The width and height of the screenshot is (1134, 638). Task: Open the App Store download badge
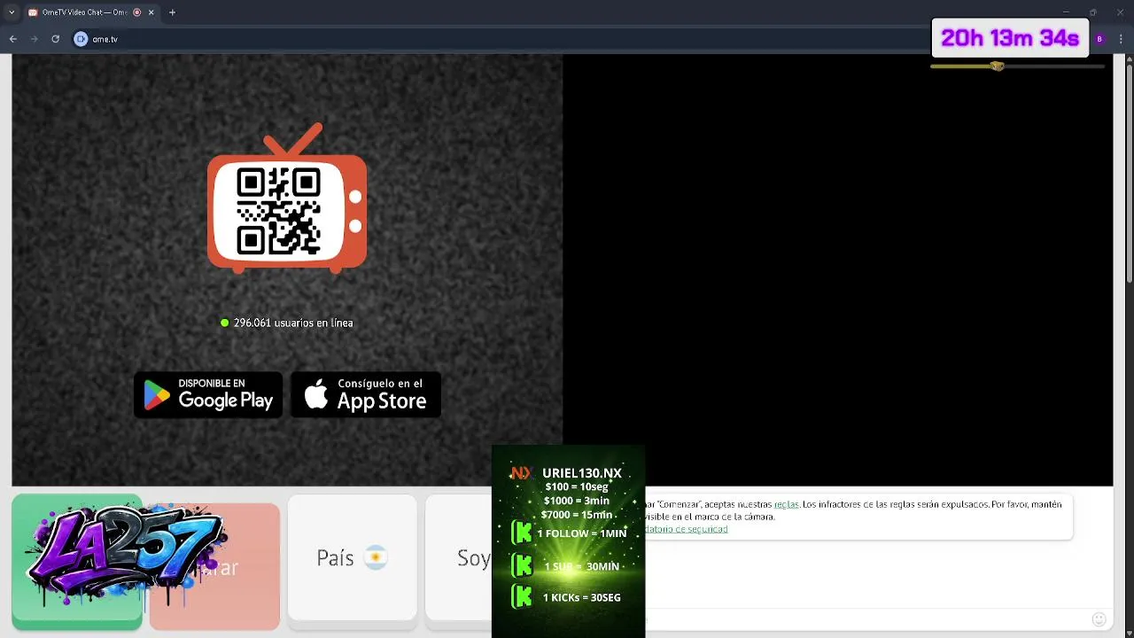(366, 394)
